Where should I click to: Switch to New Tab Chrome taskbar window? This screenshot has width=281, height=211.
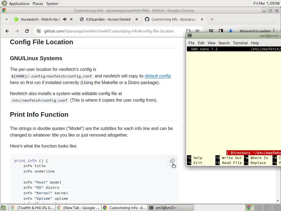[78, 208]
